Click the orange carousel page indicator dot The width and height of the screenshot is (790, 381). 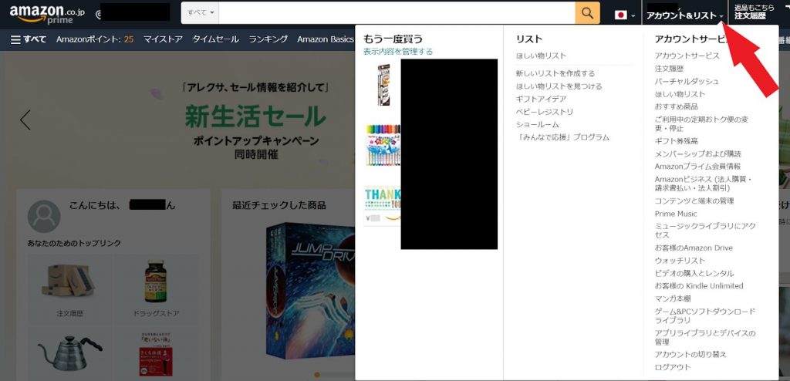tap(317, 375)
